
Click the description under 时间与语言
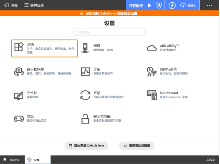click(174, 74)
